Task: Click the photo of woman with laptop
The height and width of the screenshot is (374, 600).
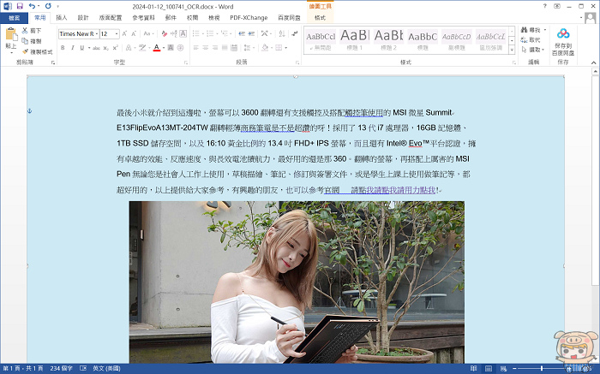Action: click(x=297, y=282)
